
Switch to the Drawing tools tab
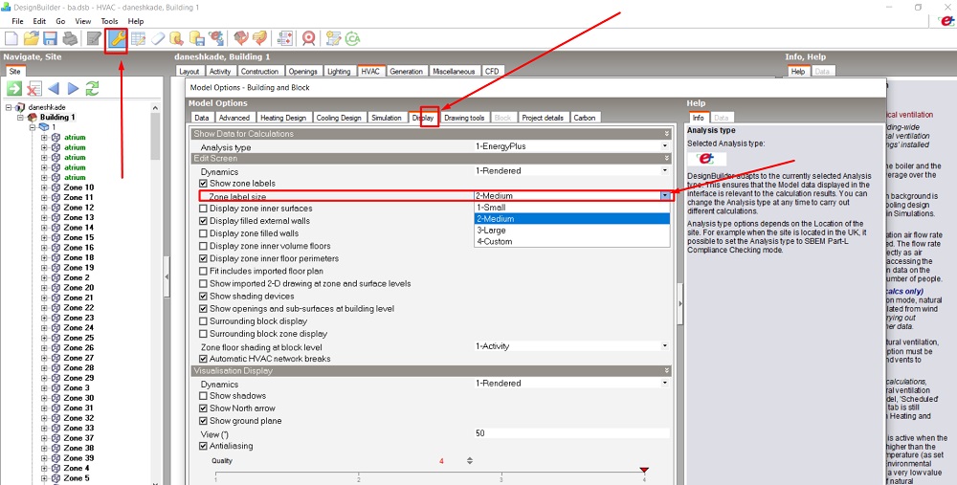[464, 118]
